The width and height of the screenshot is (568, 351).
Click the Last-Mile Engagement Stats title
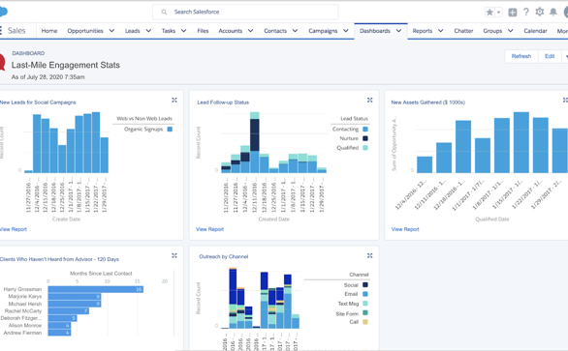(x=66, y=65)
